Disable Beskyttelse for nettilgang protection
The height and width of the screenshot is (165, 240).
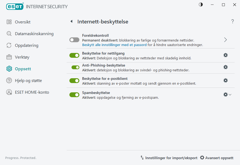[x=74, y=55]
